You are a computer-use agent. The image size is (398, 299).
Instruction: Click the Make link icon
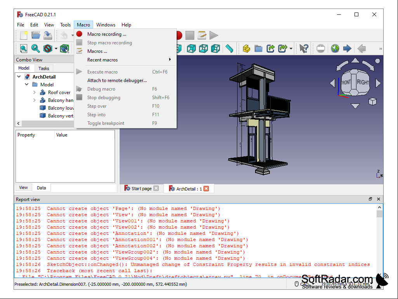pyautogui.click(x=271, y=48)
